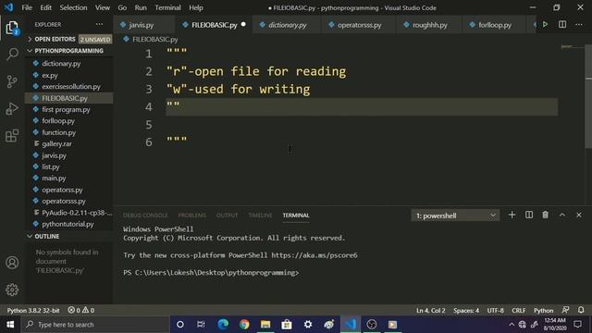This screenshot has height=333, width=592.
Task: Switch to the Debug Console panel tab
Action: point(145,216)
